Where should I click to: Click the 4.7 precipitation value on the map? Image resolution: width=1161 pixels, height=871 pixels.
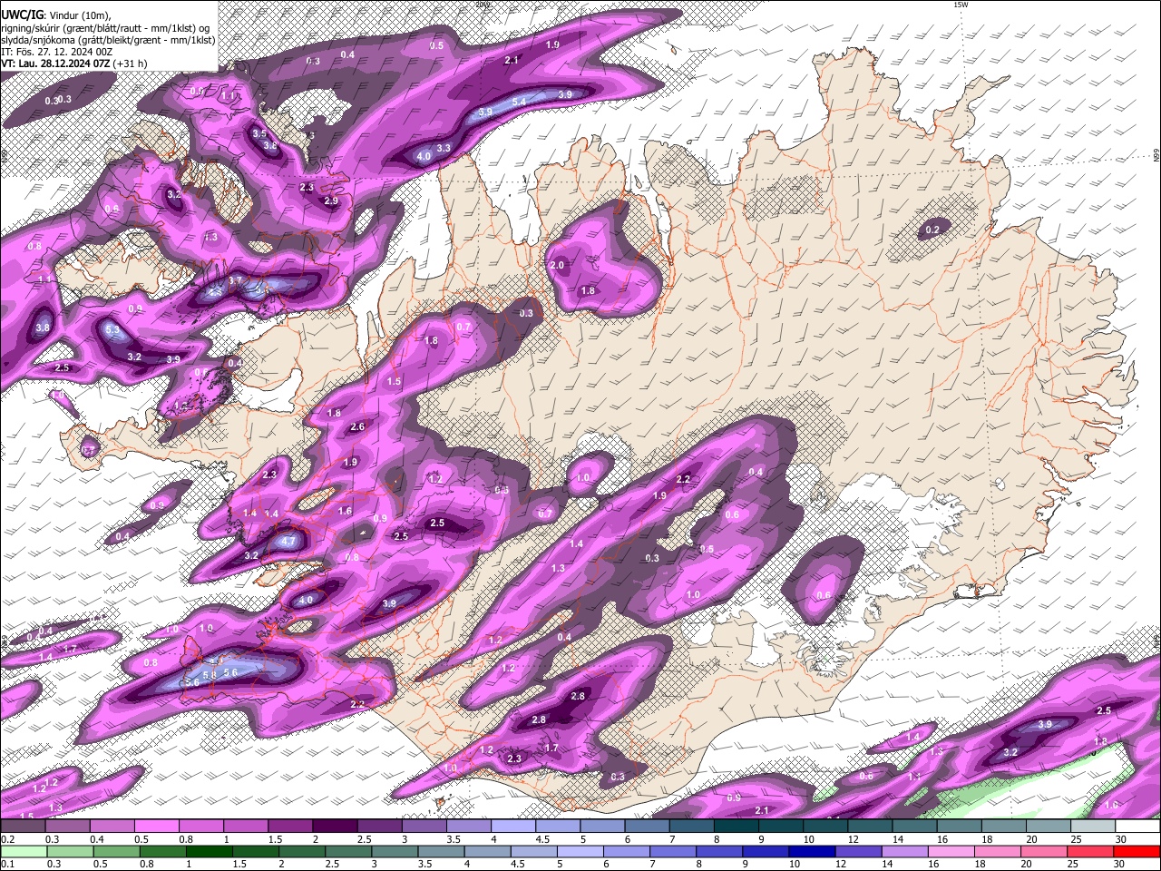tap(289, 541)
